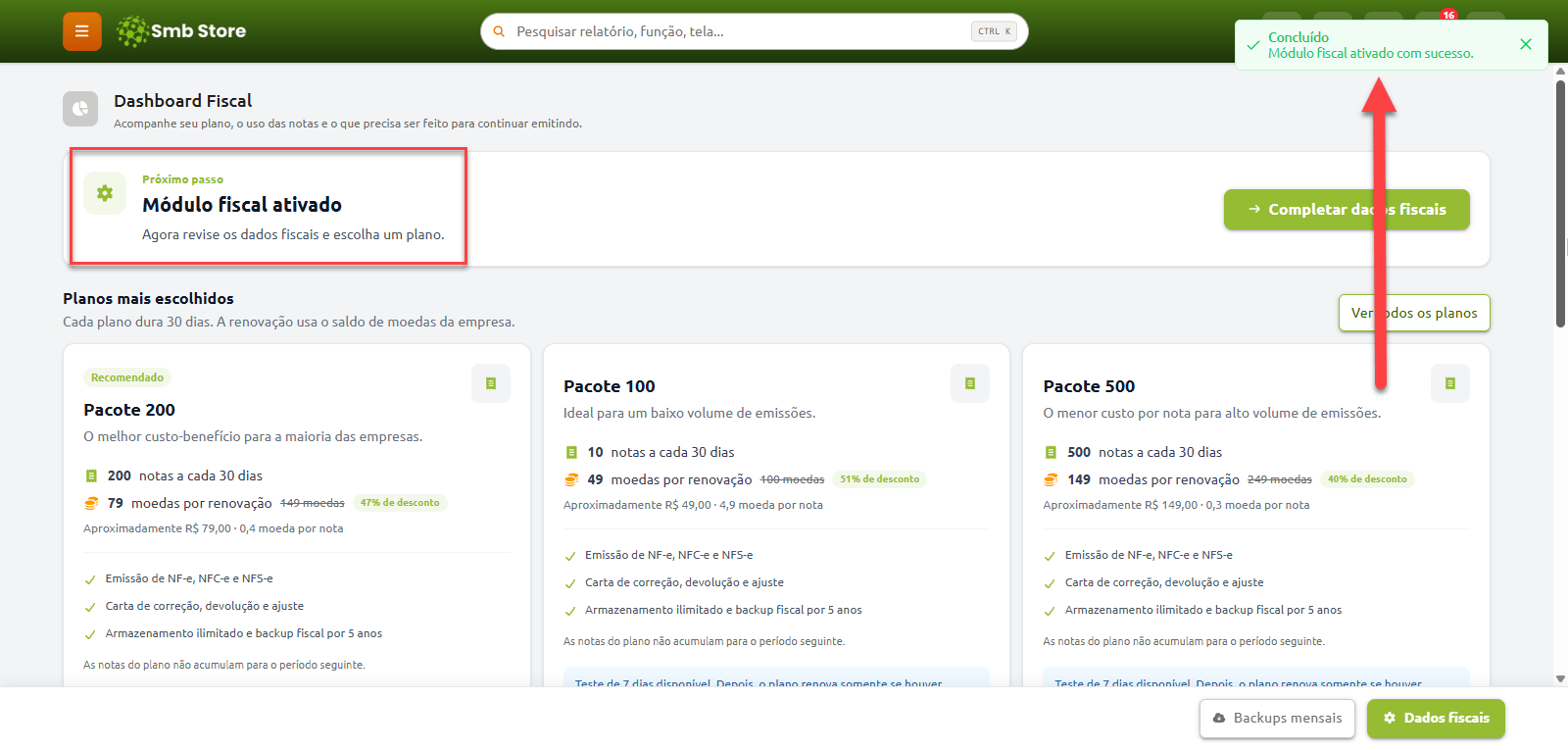Click the checkmark beside 'Emissão de NF-e' in Pacote 200
Viewport: 1568px width, 750px height.
point(90,579)
